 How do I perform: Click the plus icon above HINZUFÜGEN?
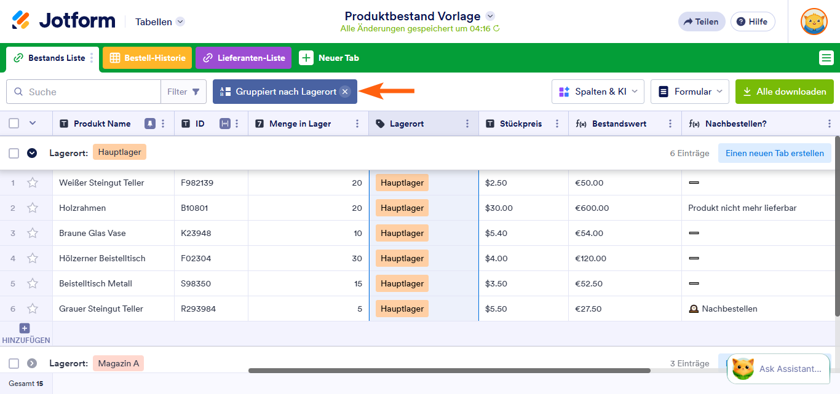coord(25,328)
